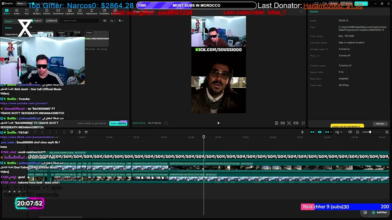Open the 9:16 aspect ratio selector
The height and width of the screenshot is (220, 392).
296,123
